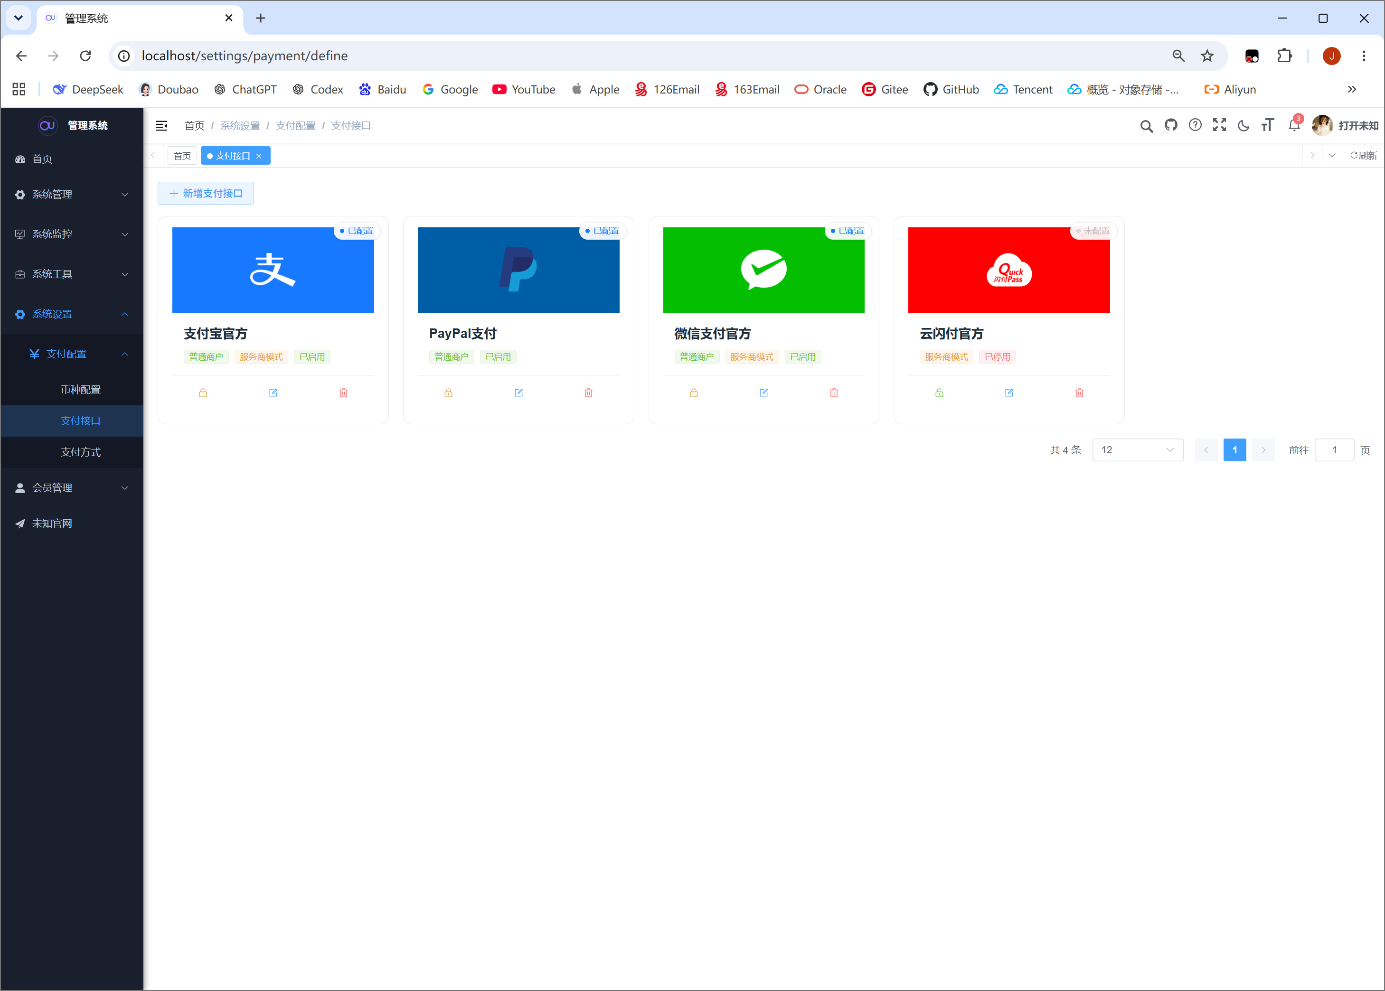Expand the 系统管理 sidebar menu

72,194
